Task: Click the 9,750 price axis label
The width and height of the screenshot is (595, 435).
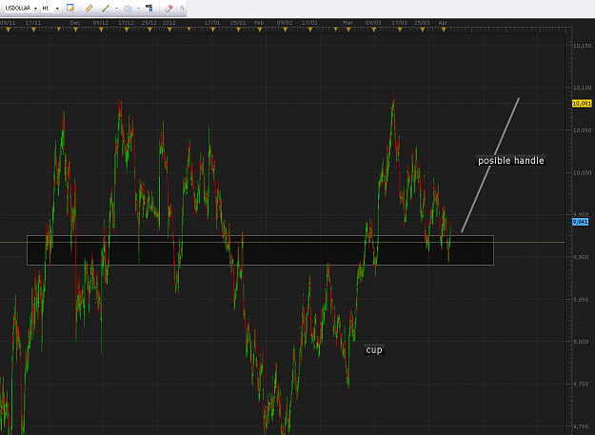Action: (x=581, y=385)
